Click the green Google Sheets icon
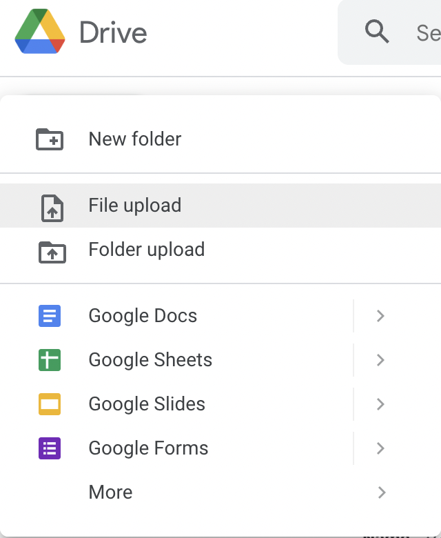This screenshot has width=441, height=538. point(50,360)
